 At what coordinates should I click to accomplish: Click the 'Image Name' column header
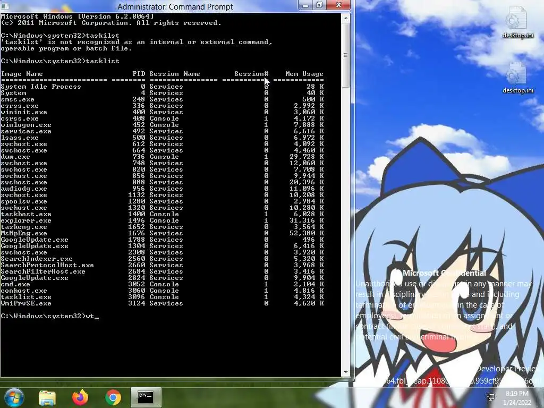coord(22,74)
